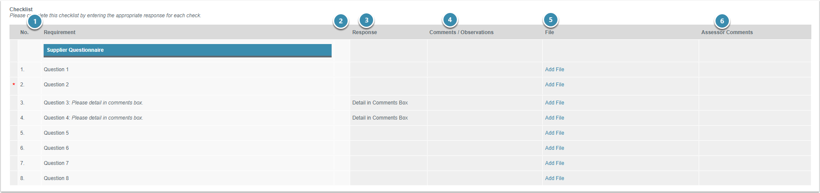Add a file for Question 1
The width and height of the screenshot is (820, 193).
554,70
